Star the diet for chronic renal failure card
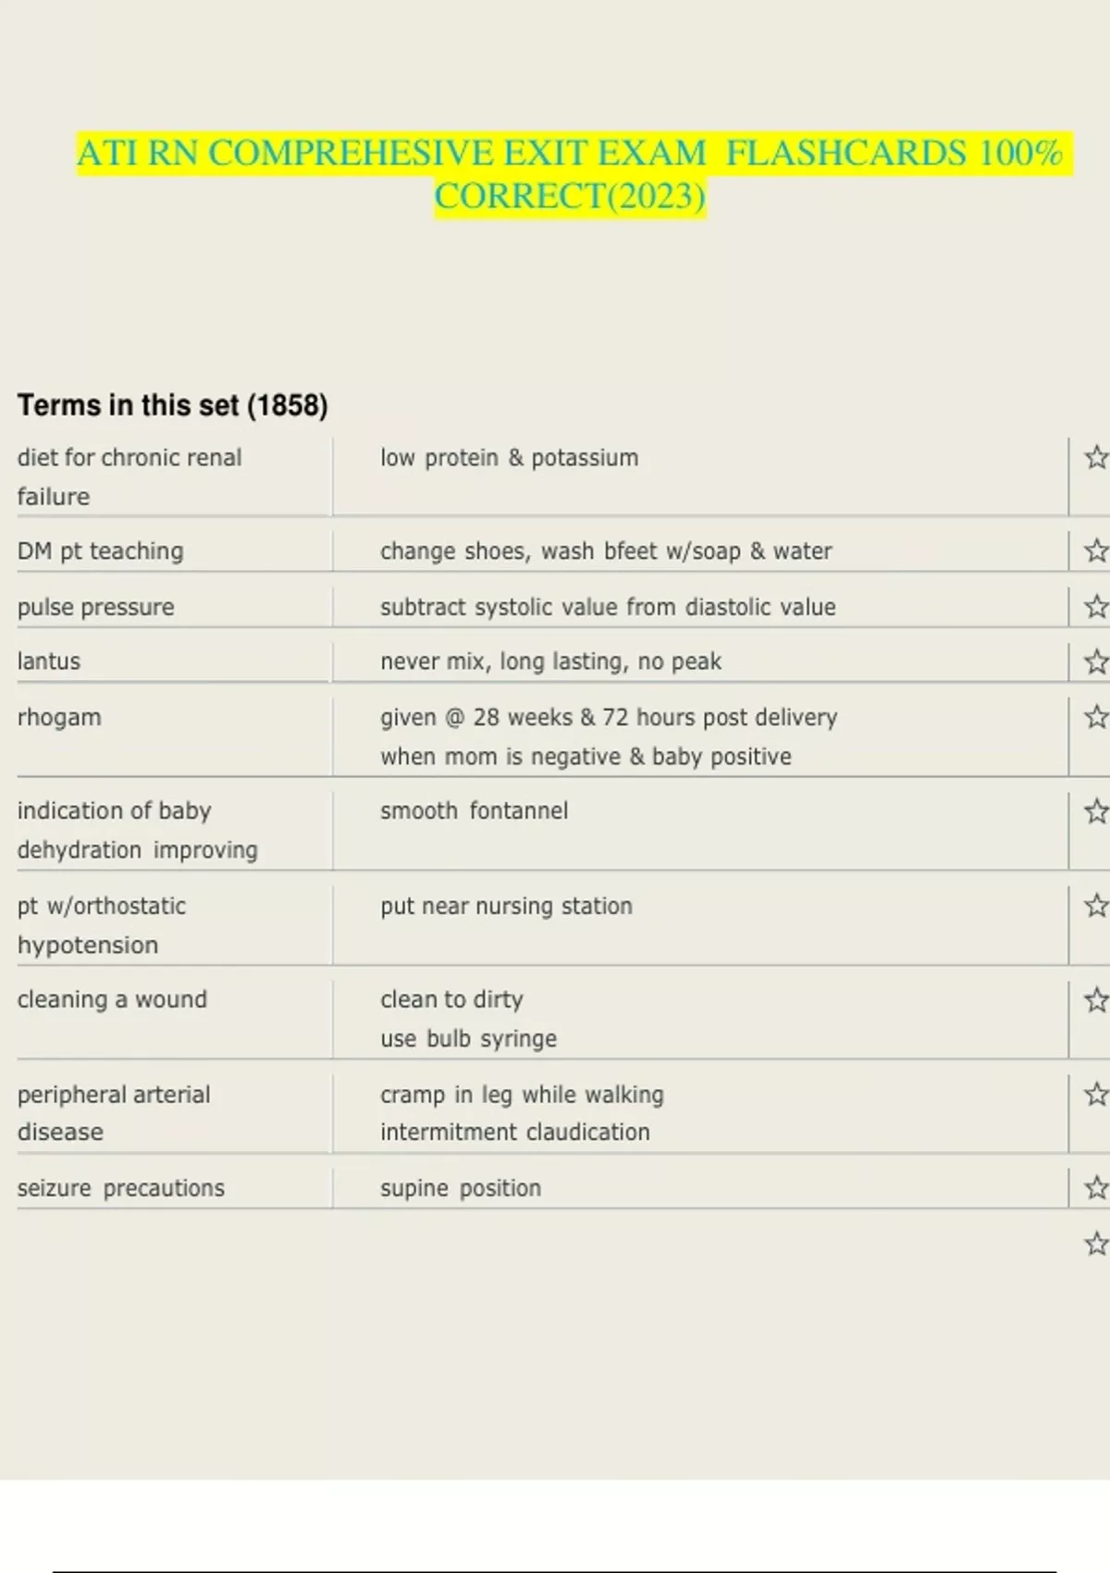 point(1096,457)
